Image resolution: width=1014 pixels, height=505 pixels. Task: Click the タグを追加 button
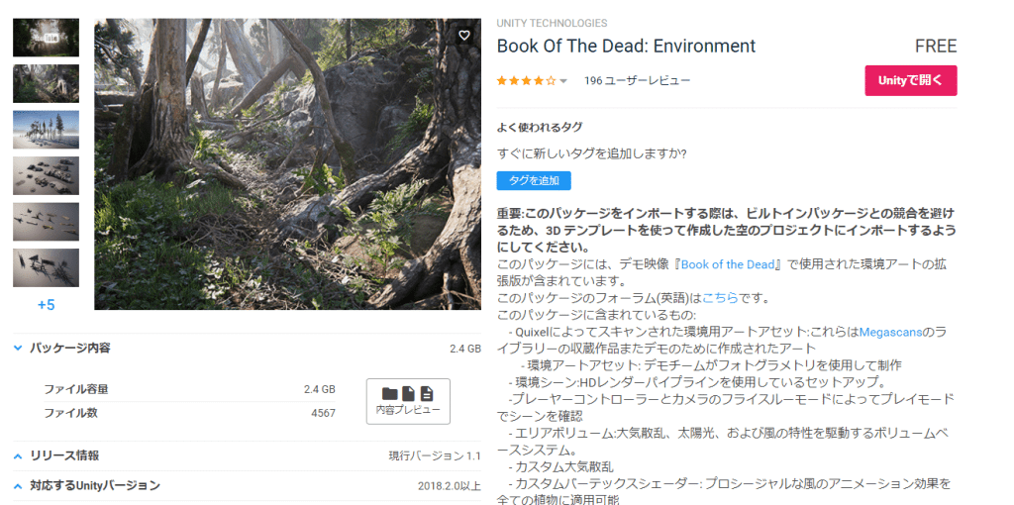point(533,180)
